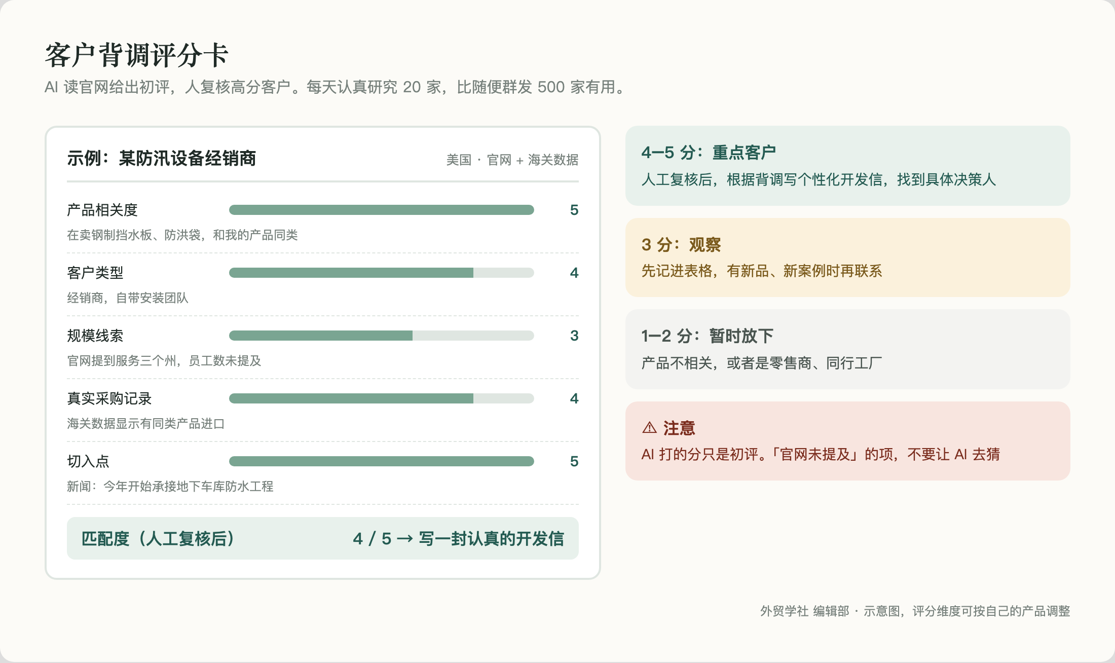Screen dimensions: 1115x663
Task: Click the score 4 for 真实采购记录
Action: click(574, 398)
